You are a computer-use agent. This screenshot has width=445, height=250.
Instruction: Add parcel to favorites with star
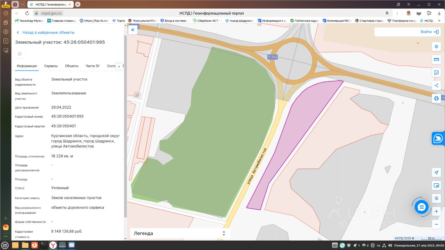pyautogui.click(x=20, y=54)
